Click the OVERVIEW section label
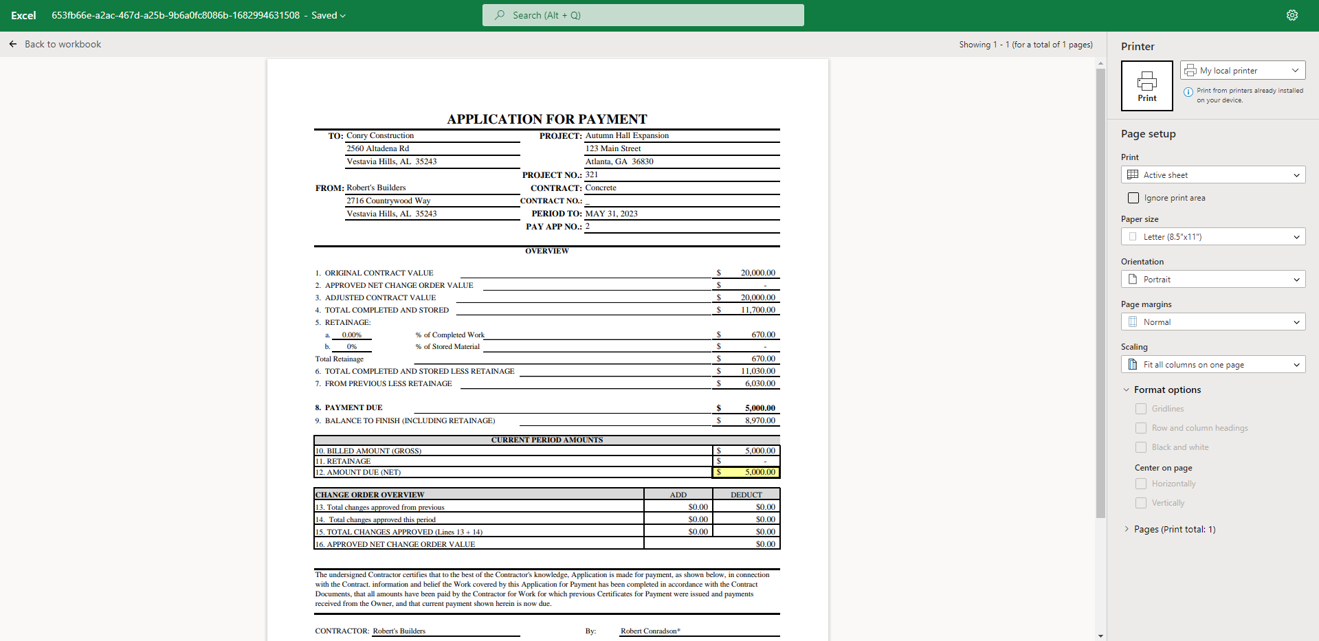 (547, 251)
